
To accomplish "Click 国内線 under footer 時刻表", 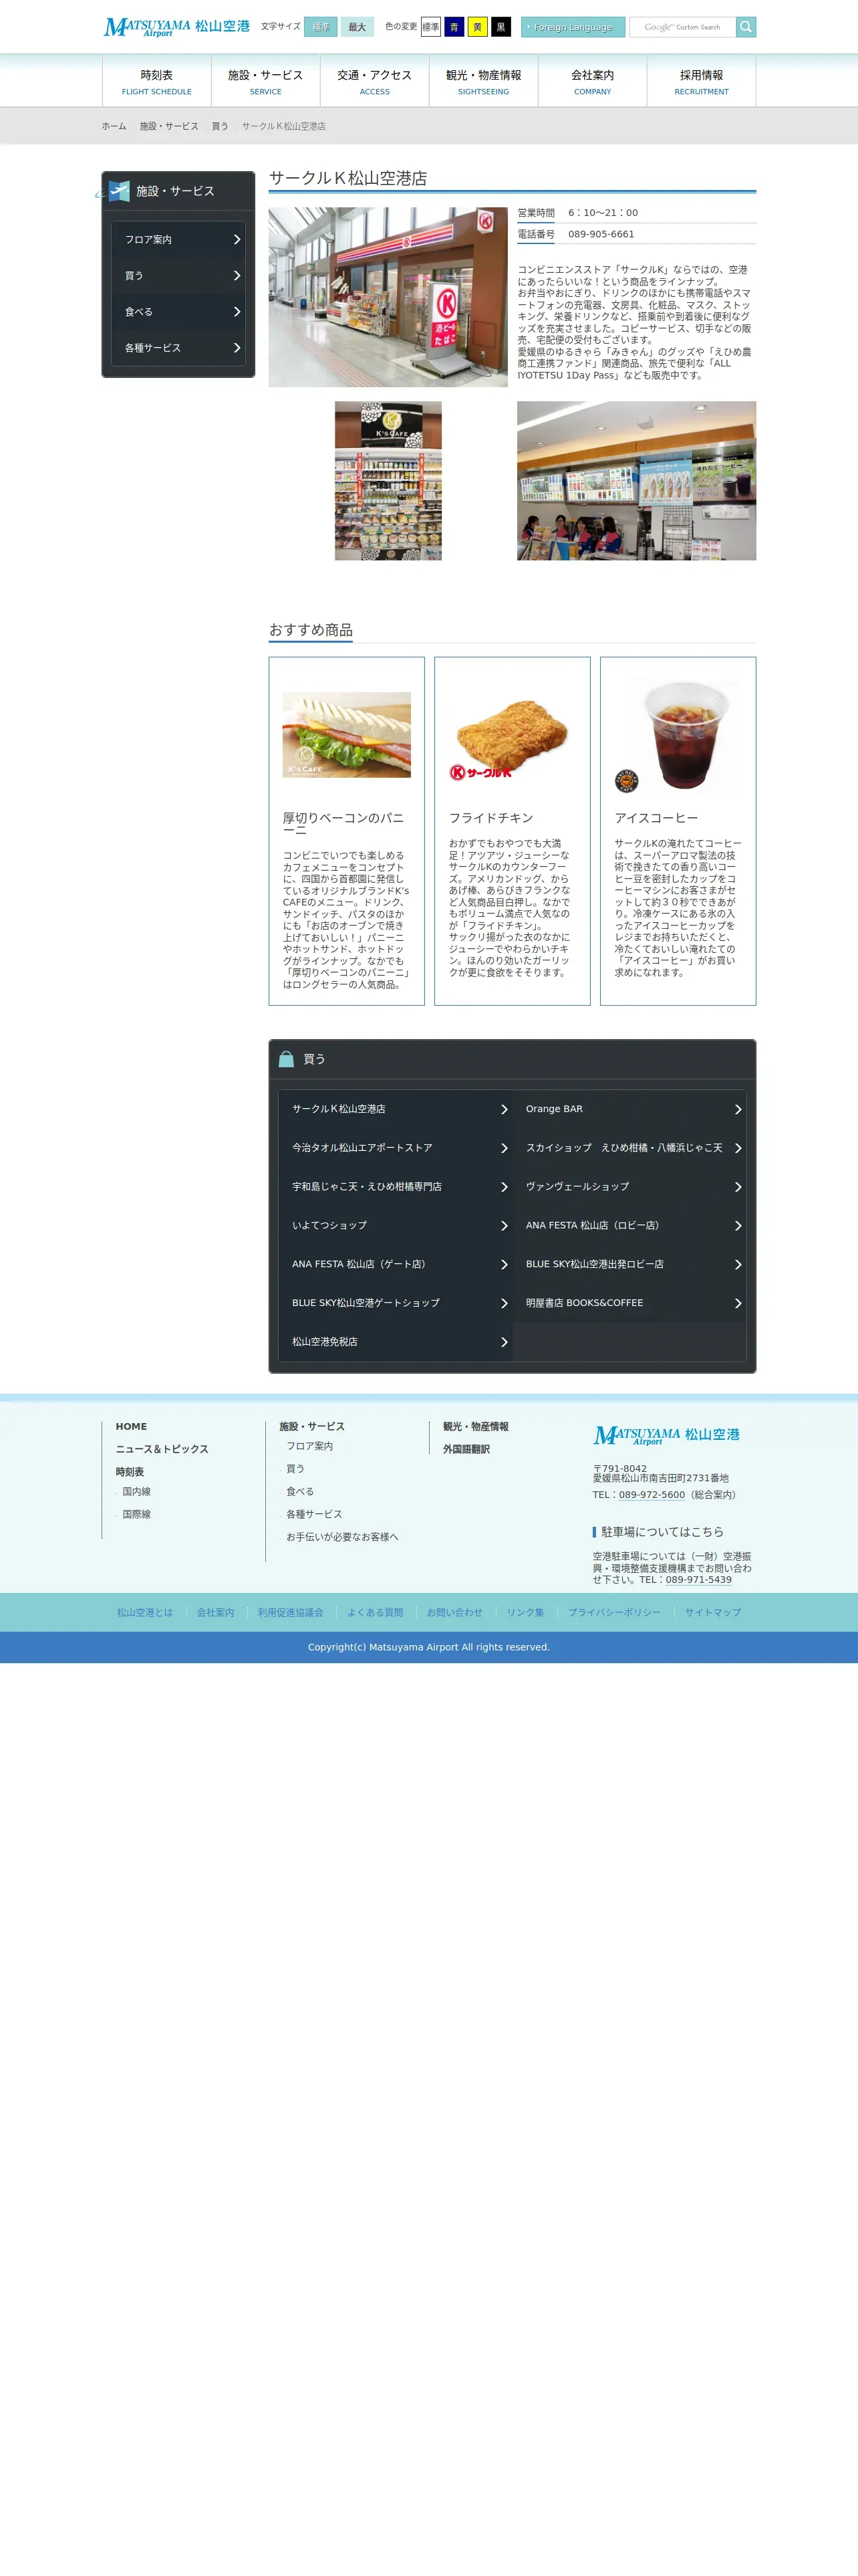I will point(137,1492).
